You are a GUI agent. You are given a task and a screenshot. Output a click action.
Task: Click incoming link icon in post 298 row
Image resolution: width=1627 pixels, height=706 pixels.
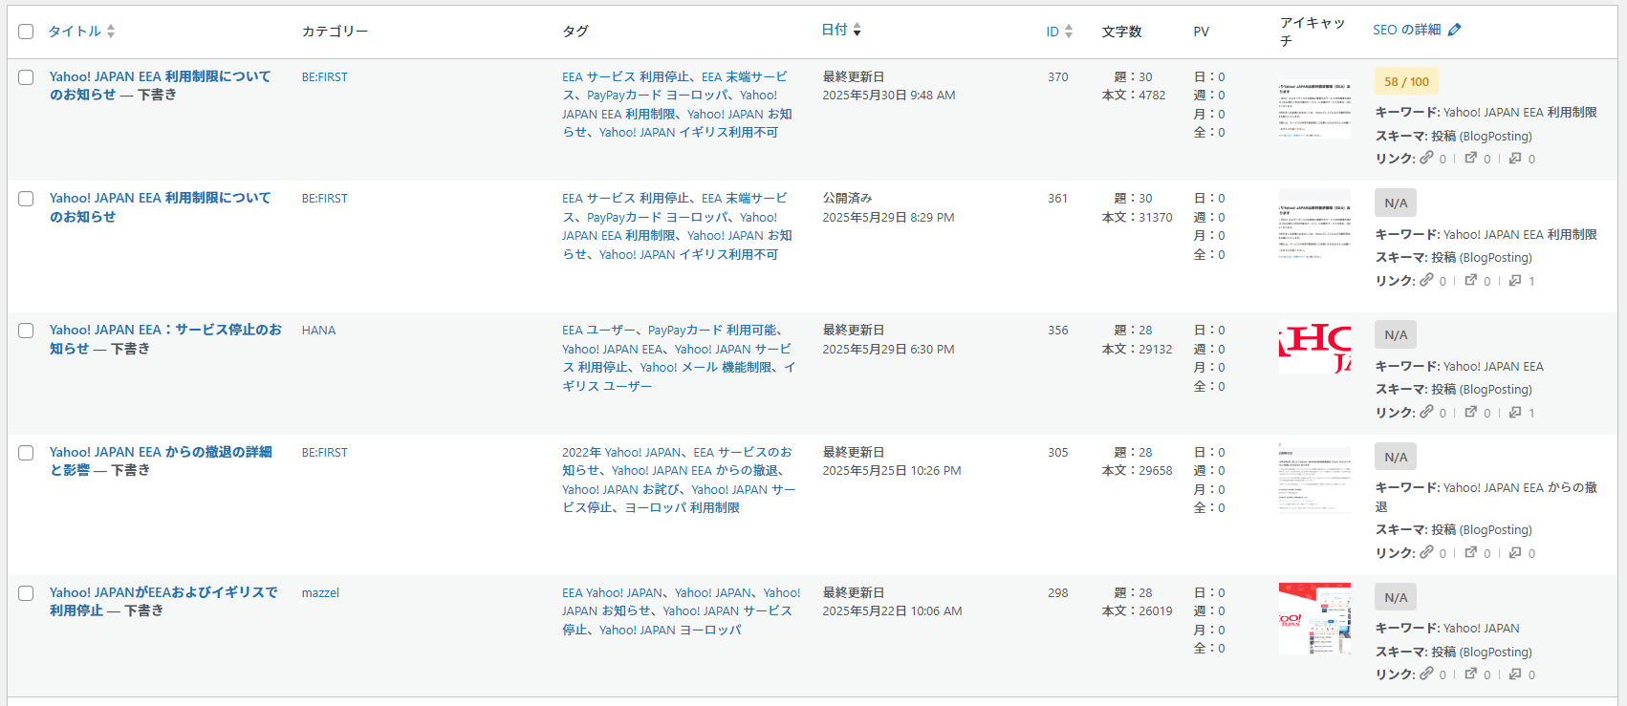pos(1515,674)
